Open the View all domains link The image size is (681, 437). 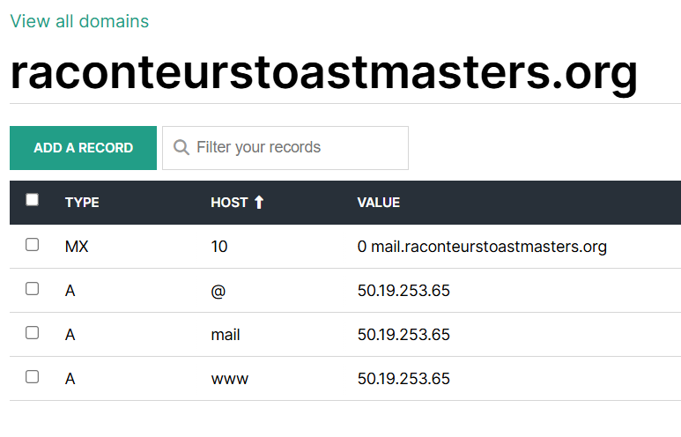tap(79, 21)
